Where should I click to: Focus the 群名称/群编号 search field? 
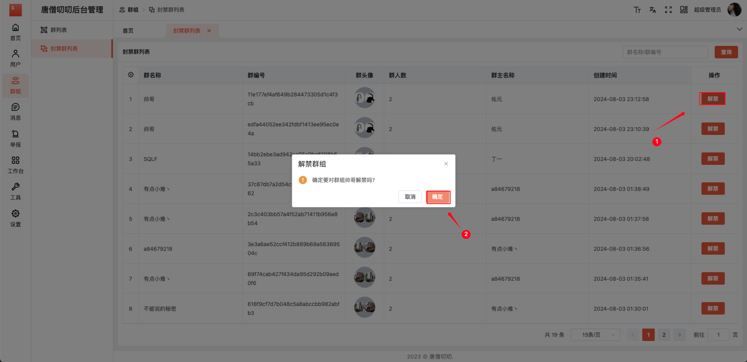665,52
